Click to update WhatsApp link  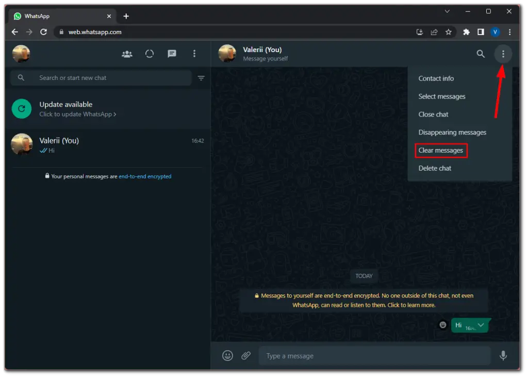(x=78, y=114)
